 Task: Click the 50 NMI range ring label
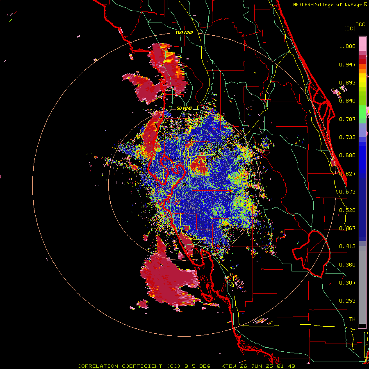184,108
